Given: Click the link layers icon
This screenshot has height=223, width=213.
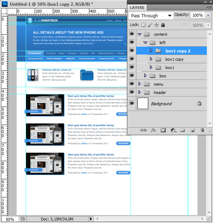Looking at the screenshot, I should (x=143, y=130).
